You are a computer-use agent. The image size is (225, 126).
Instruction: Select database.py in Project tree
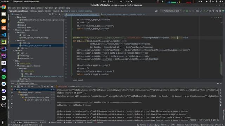[x=24, y=56]
